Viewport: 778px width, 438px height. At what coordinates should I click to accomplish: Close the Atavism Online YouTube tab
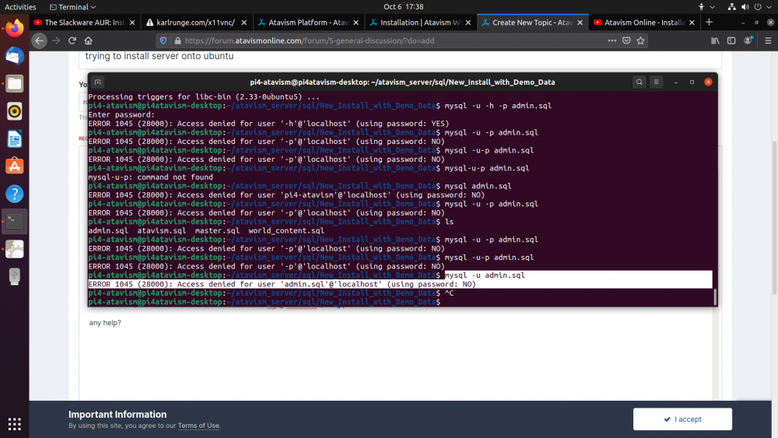tap(692, 23)
